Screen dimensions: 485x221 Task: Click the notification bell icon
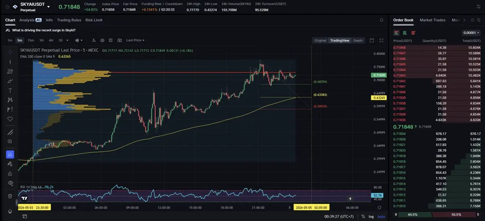(382, 20)
